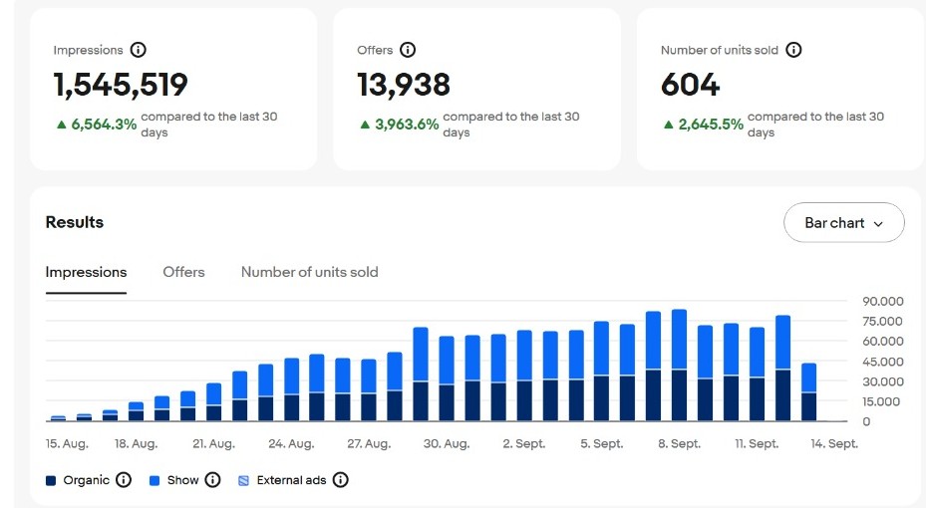Click the 604 units sold value
Image resolution: width=926 pixels, height=508 pixels.
tap(691, 85)
